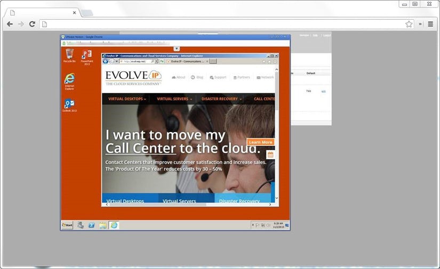Show hidden extensions via the chevron
440x269 pixels.
pyautogui.click(x=420, y=24)
